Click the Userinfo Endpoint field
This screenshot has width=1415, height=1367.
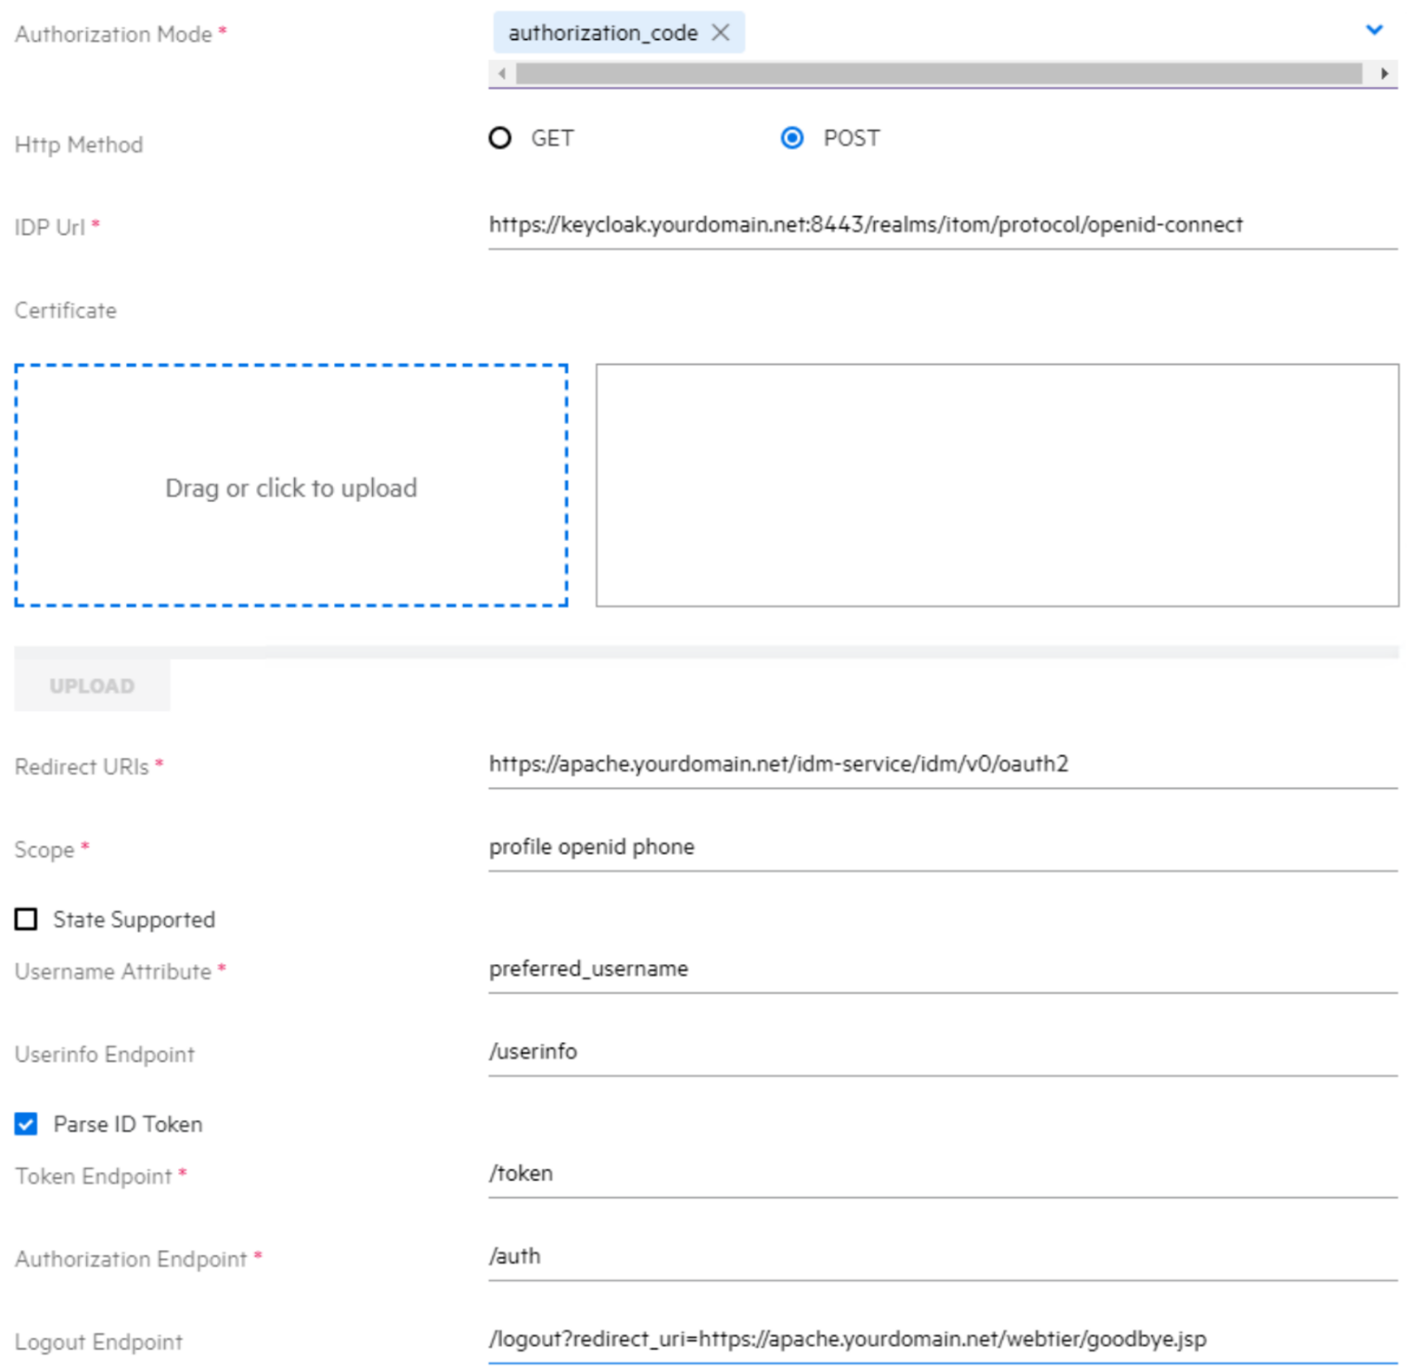coord(828,1052)
